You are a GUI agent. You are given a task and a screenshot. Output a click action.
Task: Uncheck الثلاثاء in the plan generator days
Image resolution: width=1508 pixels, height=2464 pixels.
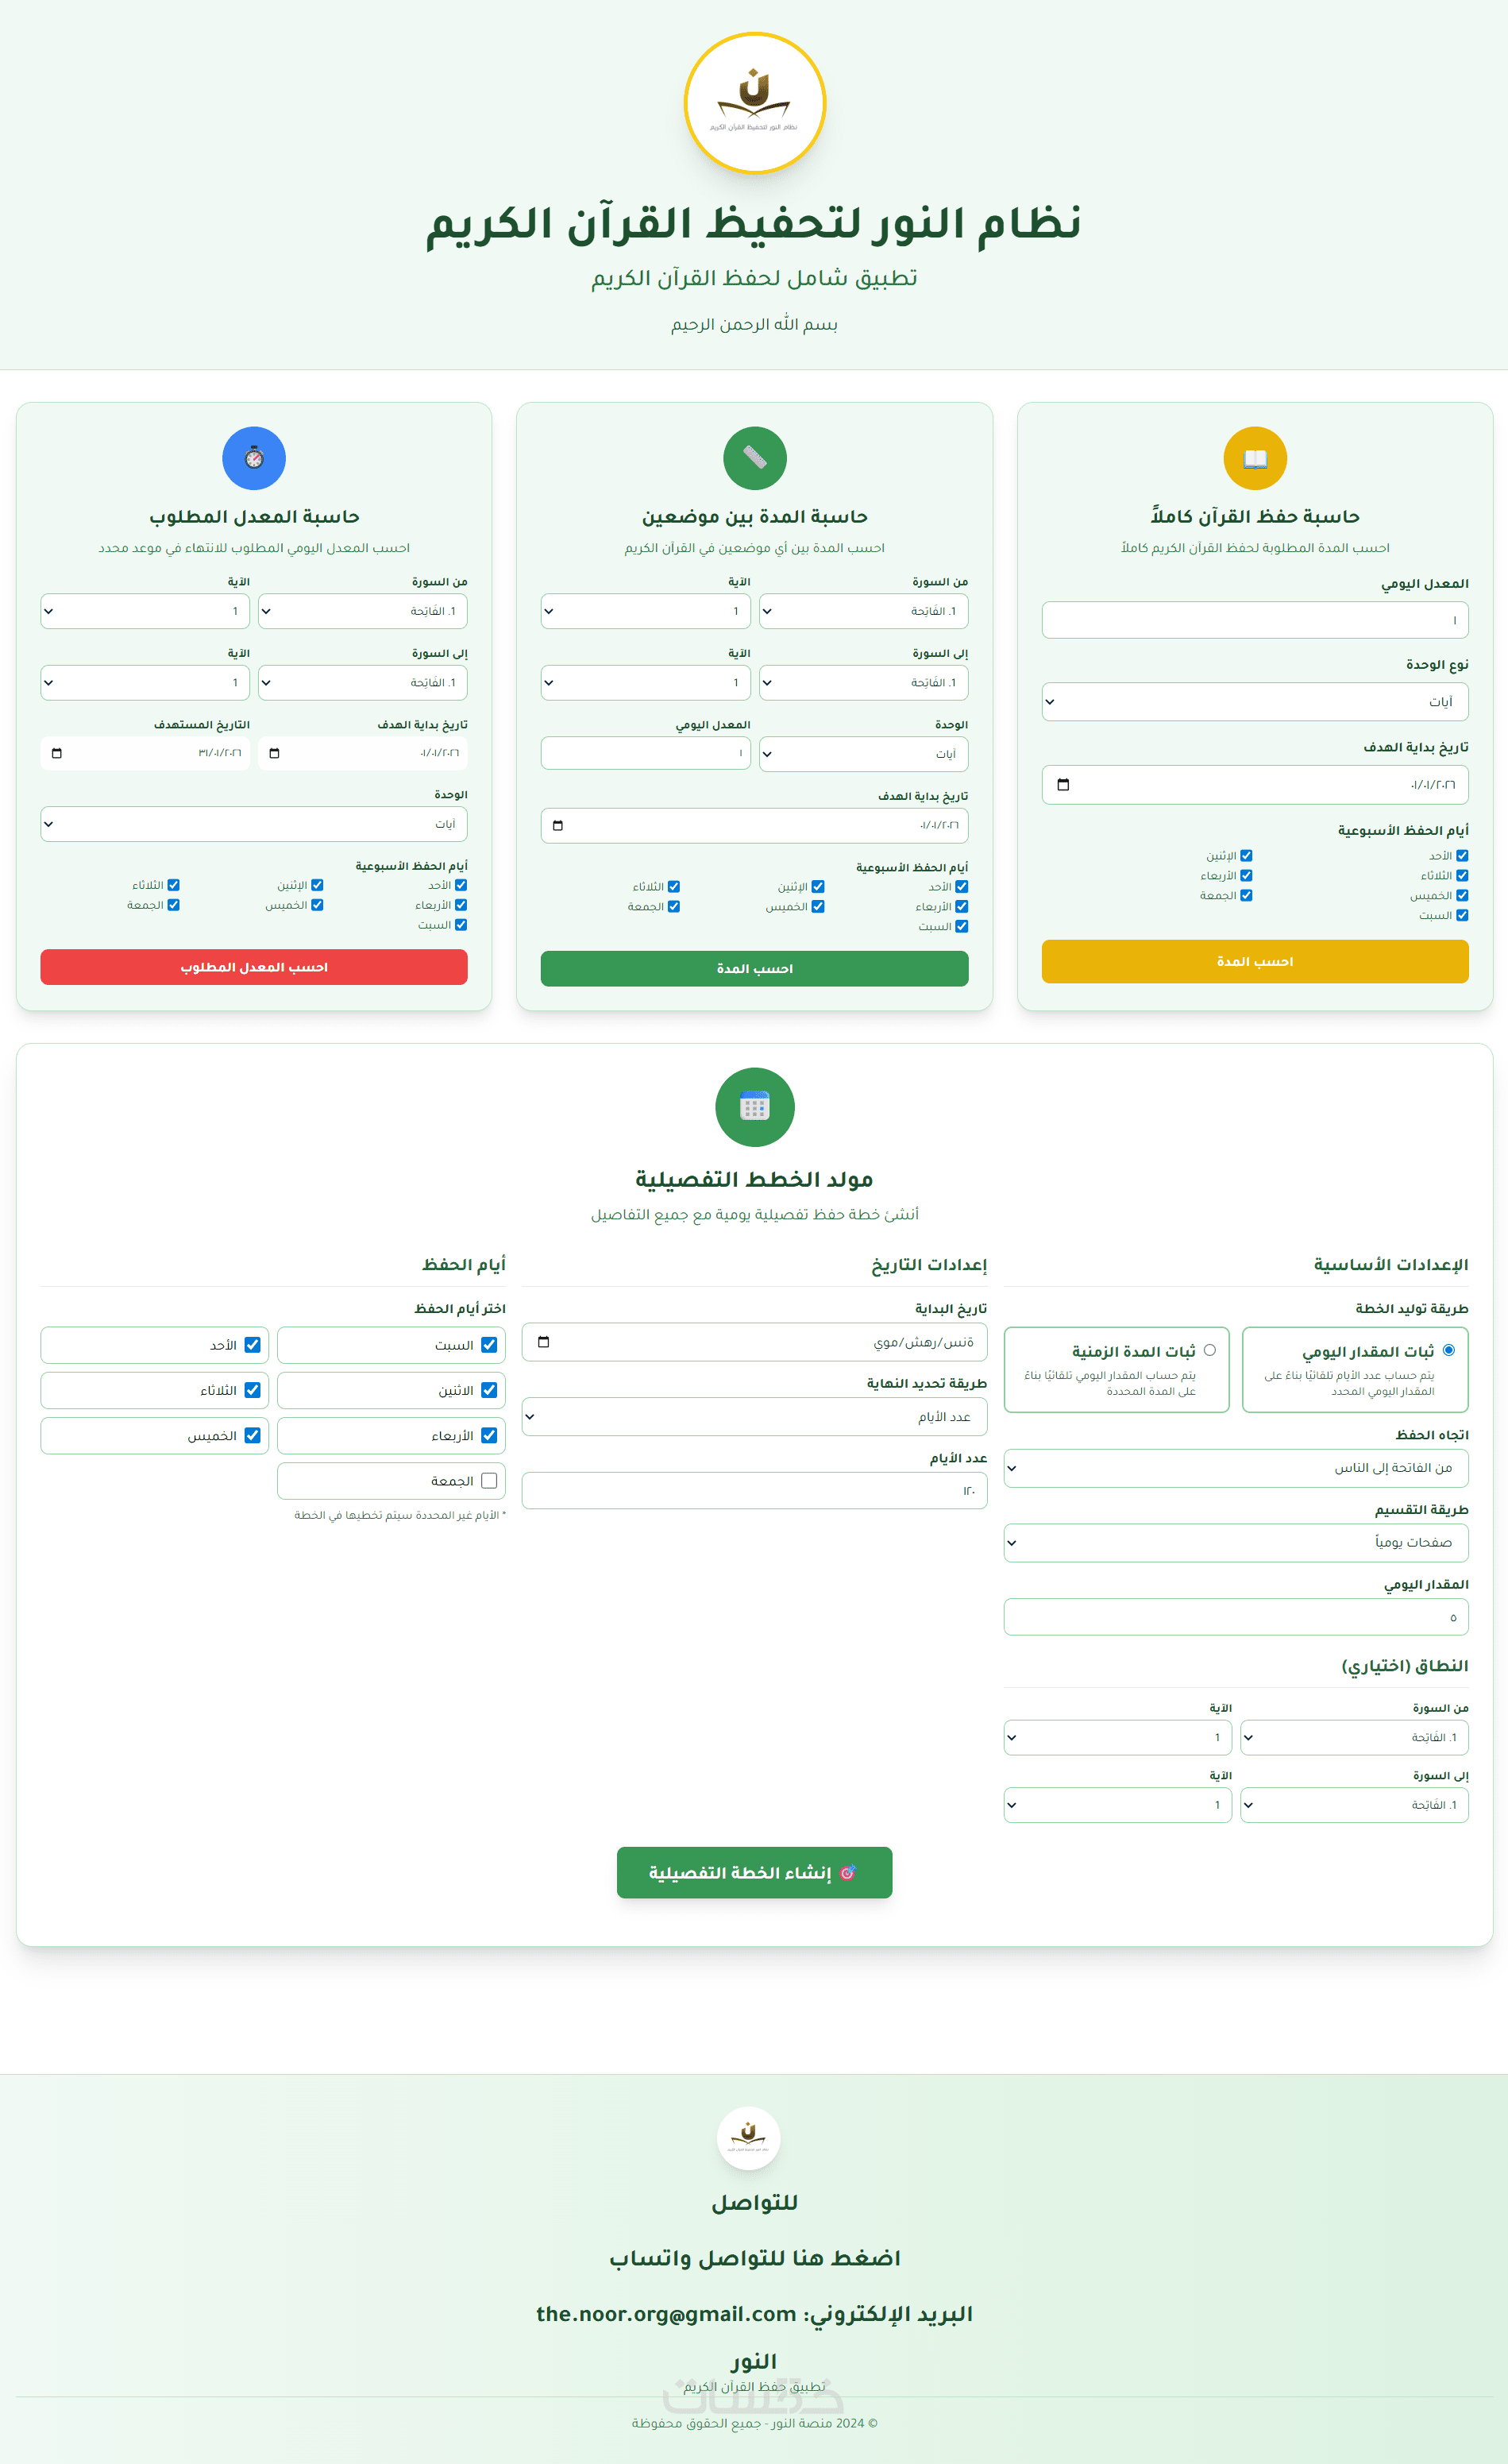tap(252, 1390)
